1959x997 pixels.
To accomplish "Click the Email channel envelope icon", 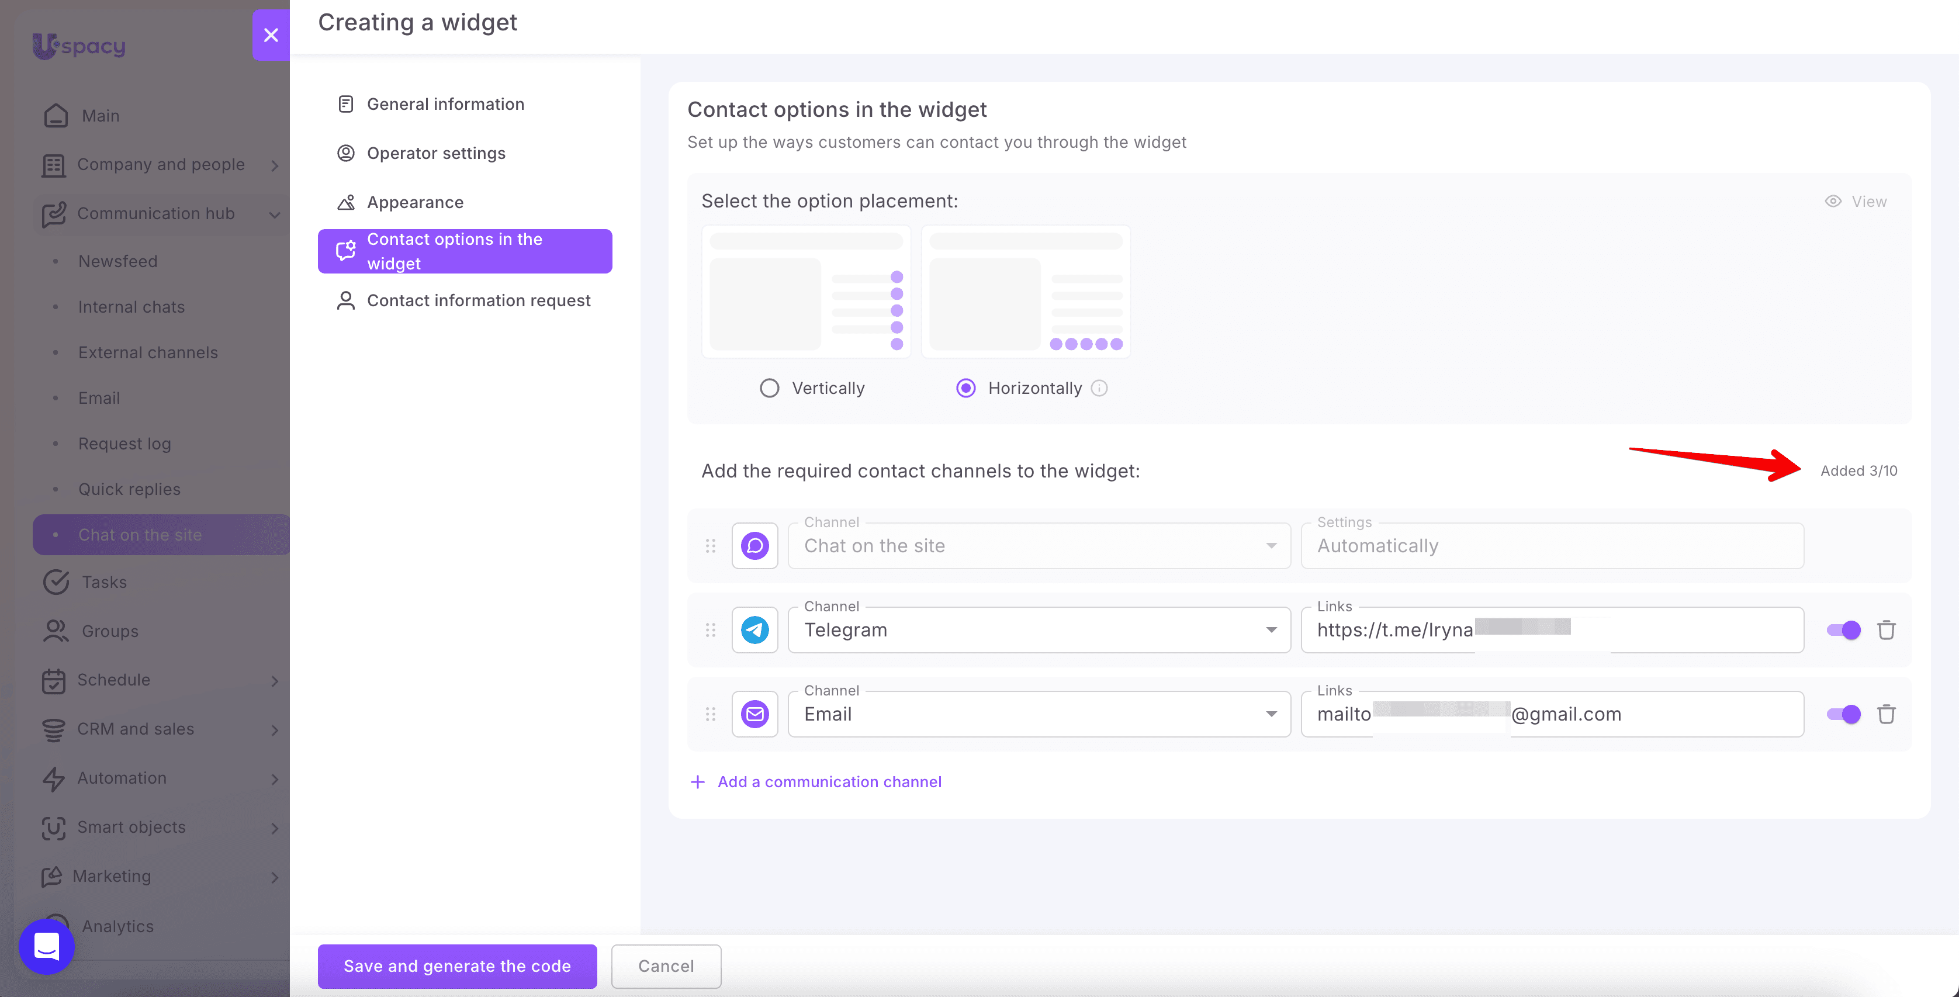I will 755,714.
